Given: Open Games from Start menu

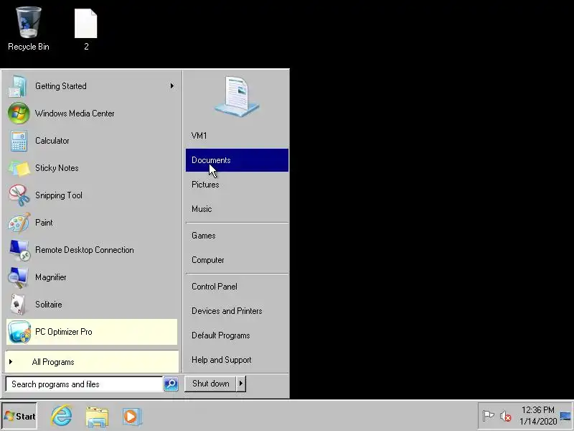Looking at the screenshot, I should click(x=237, y=236).
